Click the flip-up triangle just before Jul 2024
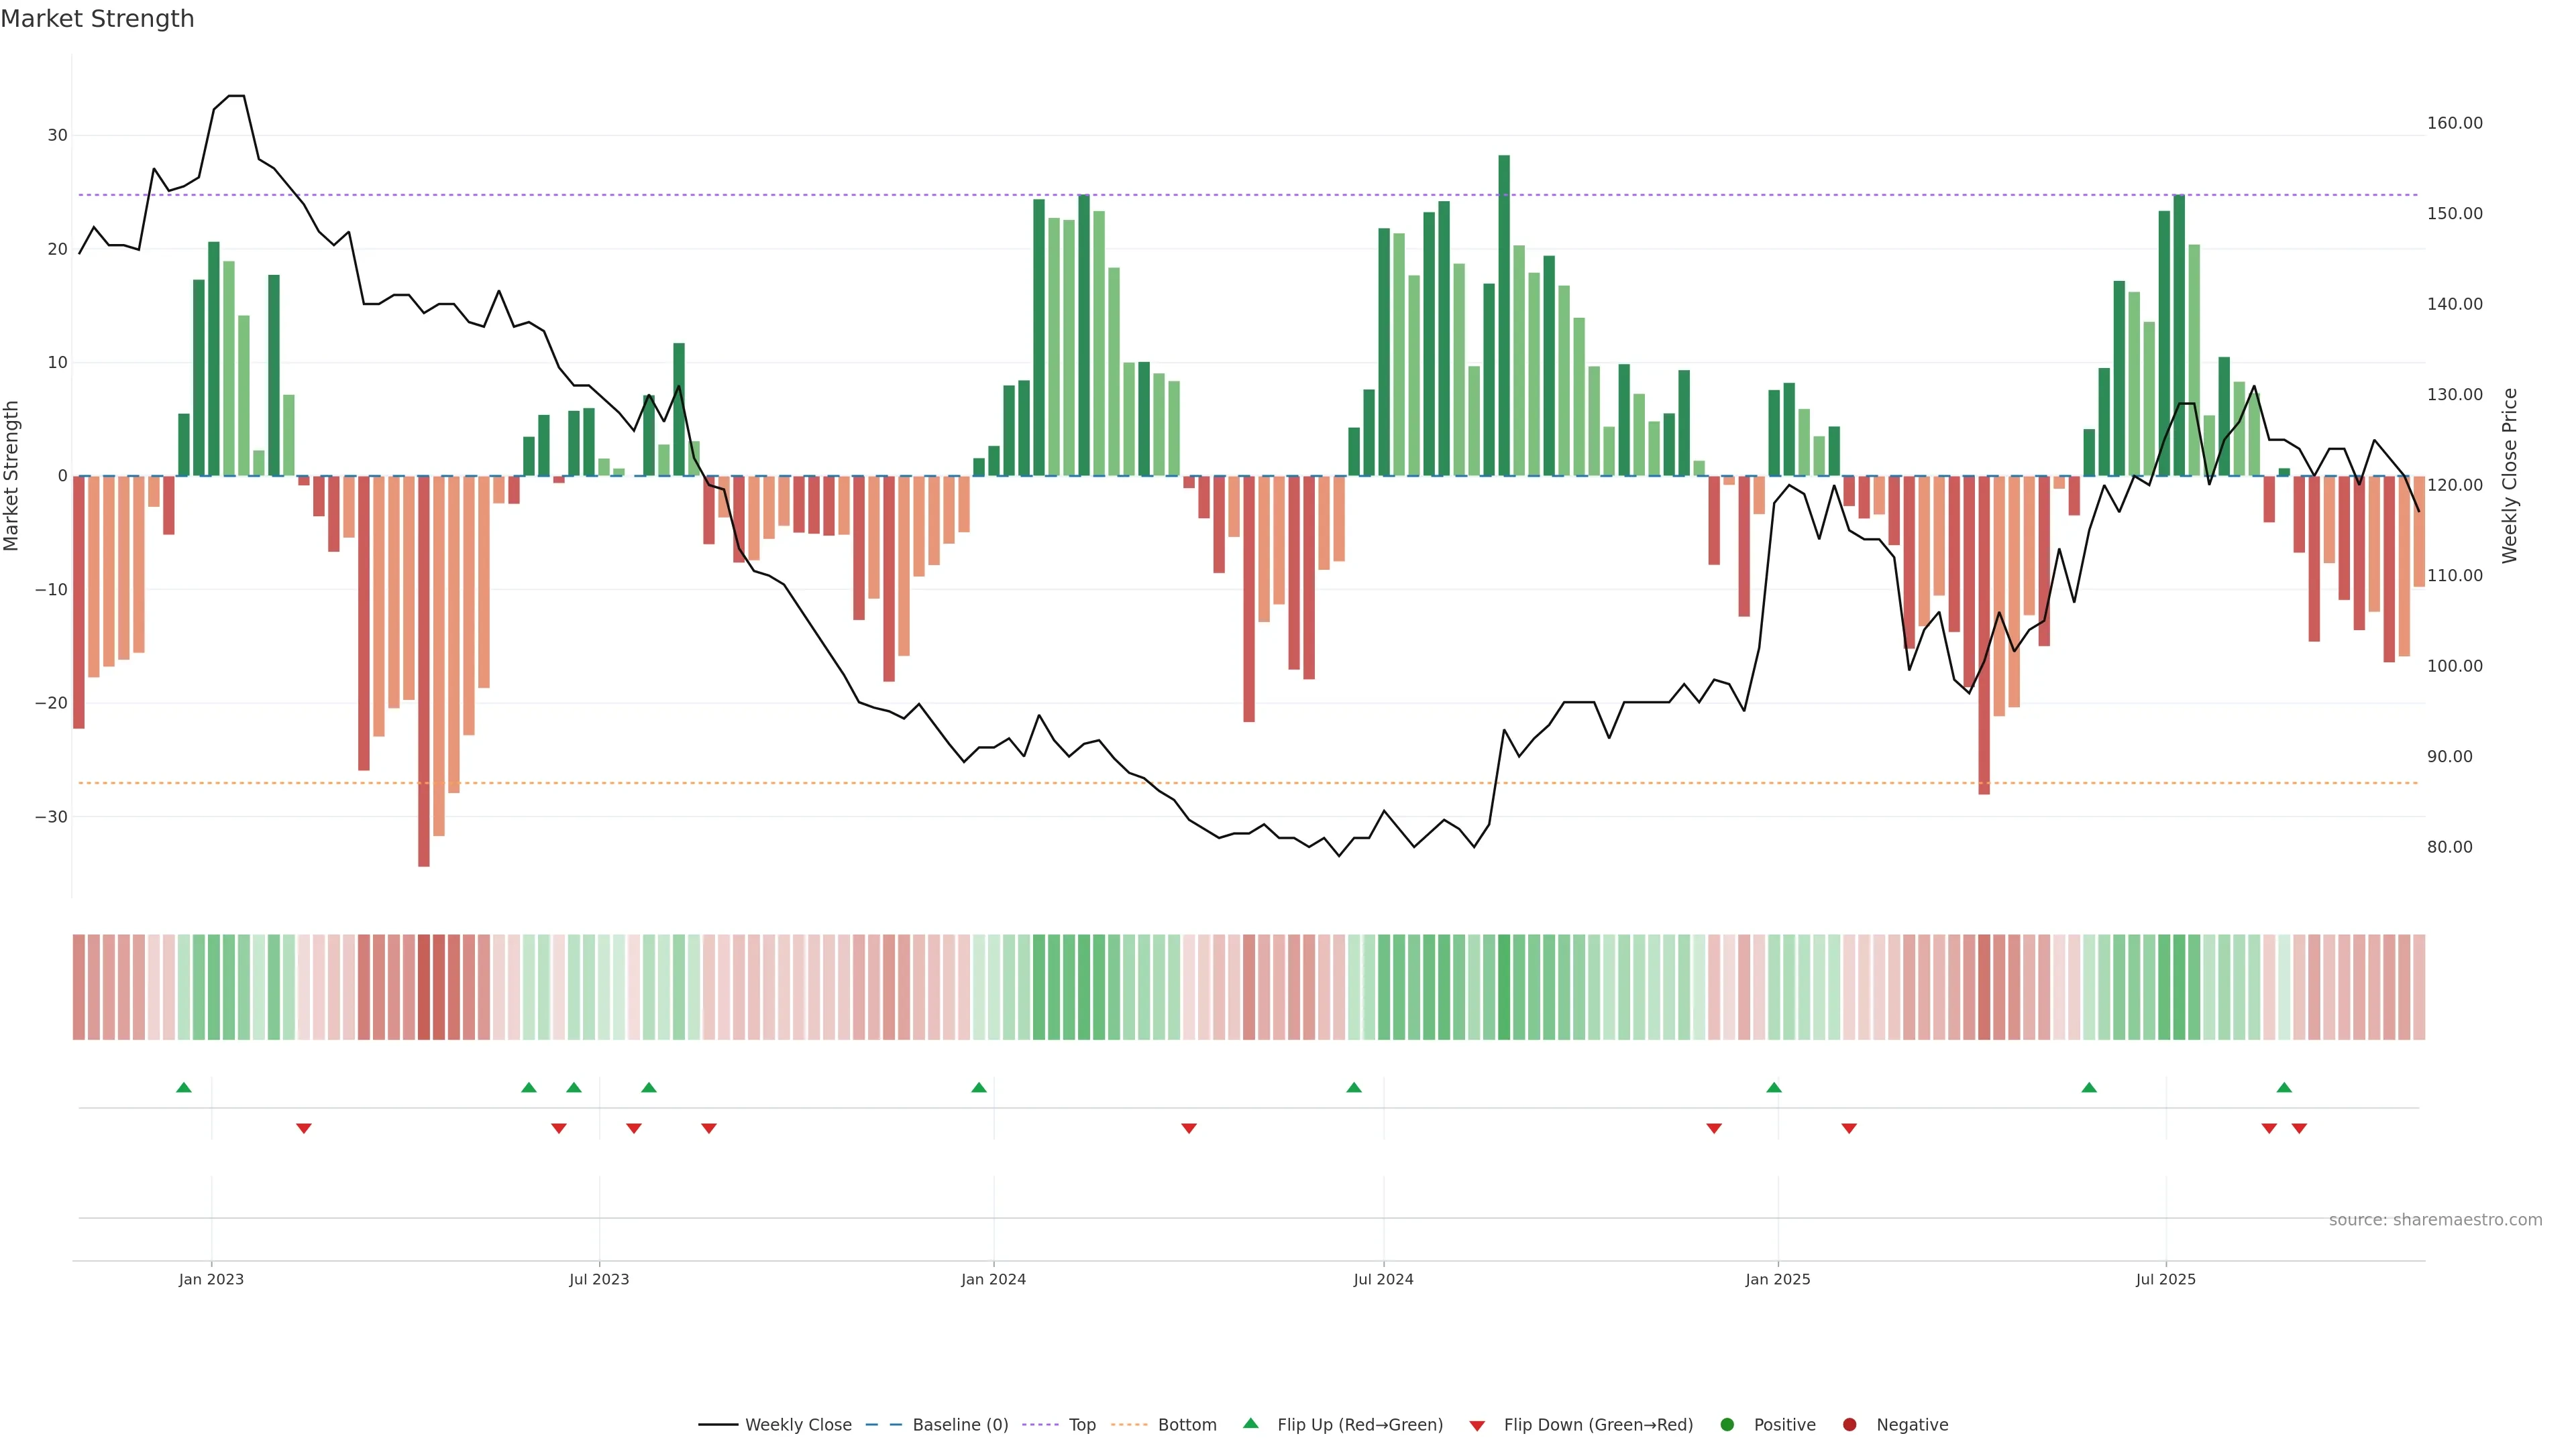 click(x=1354, y=1087)
